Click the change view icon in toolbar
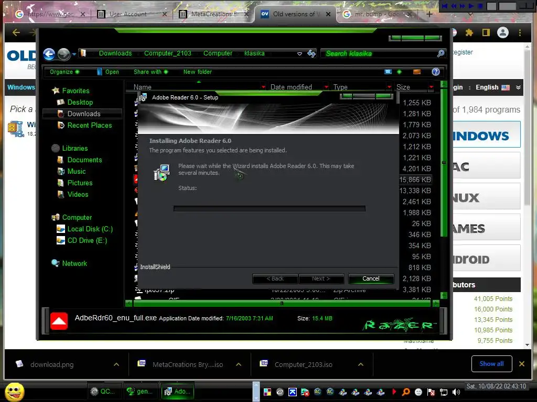The height and width of the screenshot is (402, 537). point(388,72)
